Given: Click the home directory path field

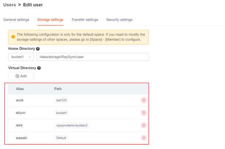Looking at the screenshot, I should click(x=93, y=57).
